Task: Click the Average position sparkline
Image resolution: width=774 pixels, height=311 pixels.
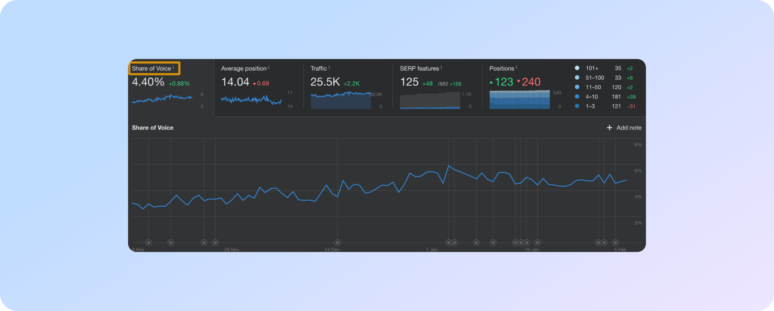Action: tap(251, 100)
